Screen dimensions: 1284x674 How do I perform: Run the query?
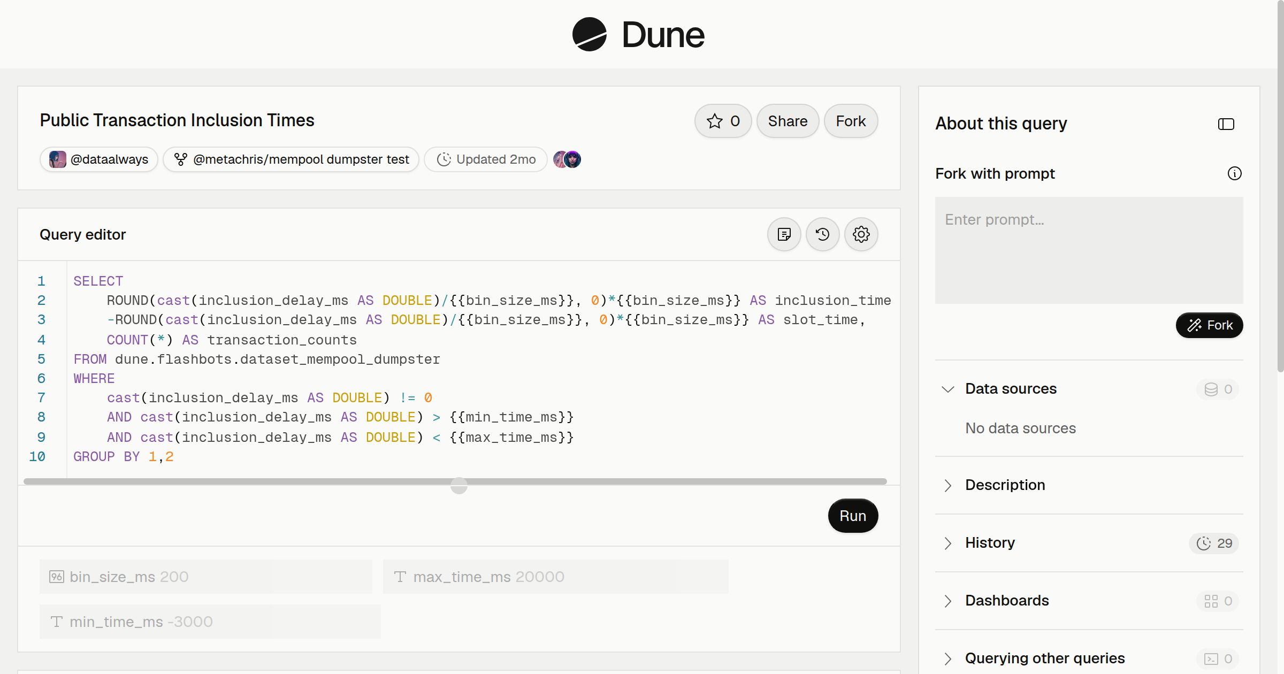pos(853,516)
